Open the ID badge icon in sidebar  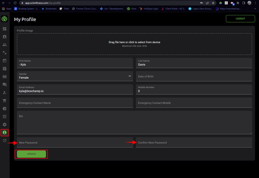5,37
